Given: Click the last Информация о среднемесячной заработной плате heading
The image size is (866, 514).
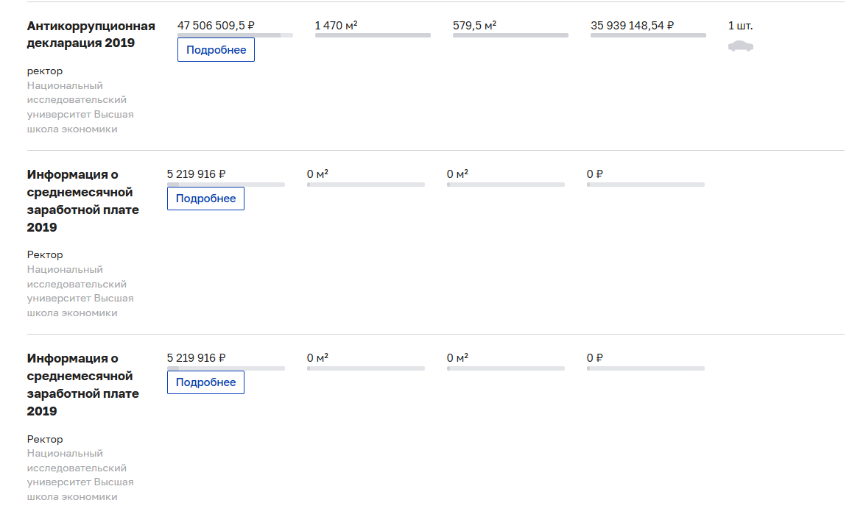Looking at the screenshot, I should (x=82, y=385).
